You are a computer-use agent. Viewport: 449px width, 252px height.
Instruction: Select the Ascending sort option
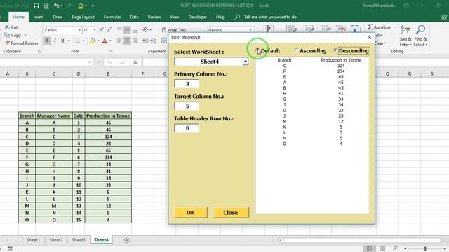(x=310, y=51)
